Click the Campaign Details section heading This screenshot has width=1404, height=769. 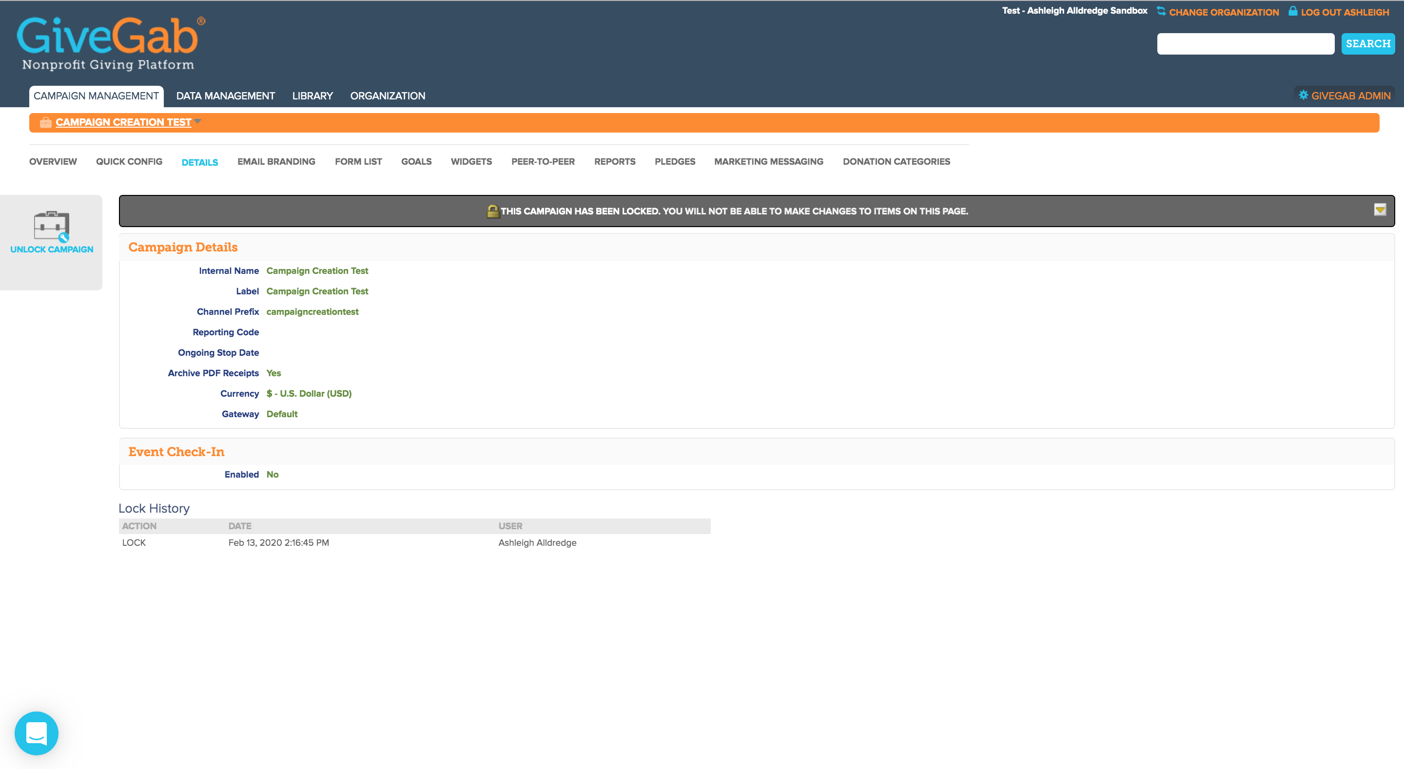click(183, 247)
